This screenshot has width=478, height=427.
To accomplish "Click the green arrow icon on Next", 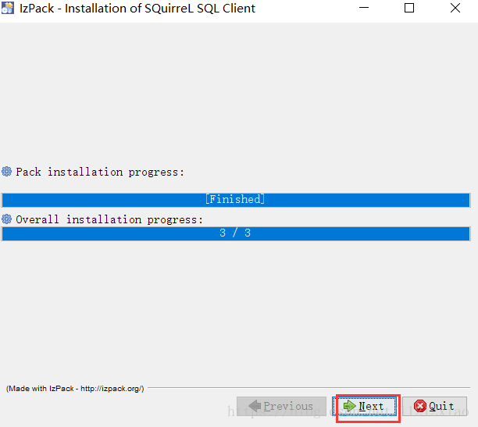I will pyautogui.click(x=349, y=406).
